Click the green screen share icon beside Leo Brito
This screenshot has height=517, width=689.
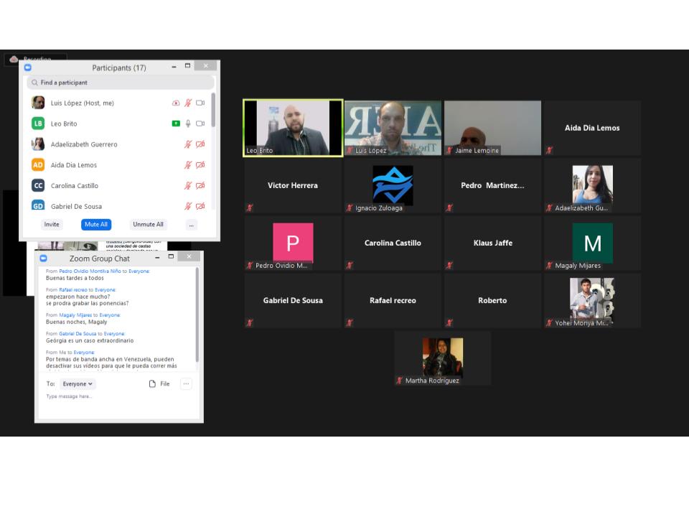(x=176, y=124)
